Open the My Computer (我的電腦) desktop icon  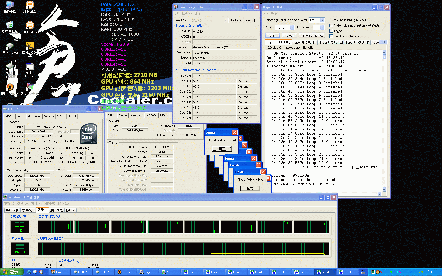10,7
